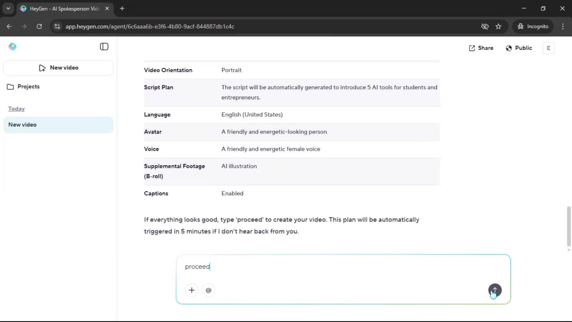This screenshot has width=572, height=322.
Task: Click third-party cookies blocked eye icon
Action: click(x=485, y=27)
